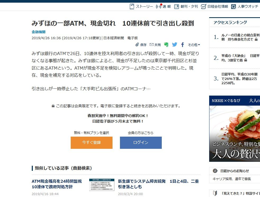
Task: Share article with Facebook icon
Action: [x=183, y=44]
